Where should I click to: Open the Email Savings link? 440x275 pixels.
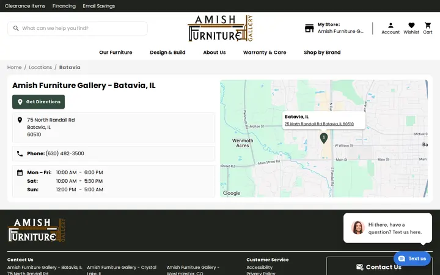pyautogui.click(x=99, y=6)
